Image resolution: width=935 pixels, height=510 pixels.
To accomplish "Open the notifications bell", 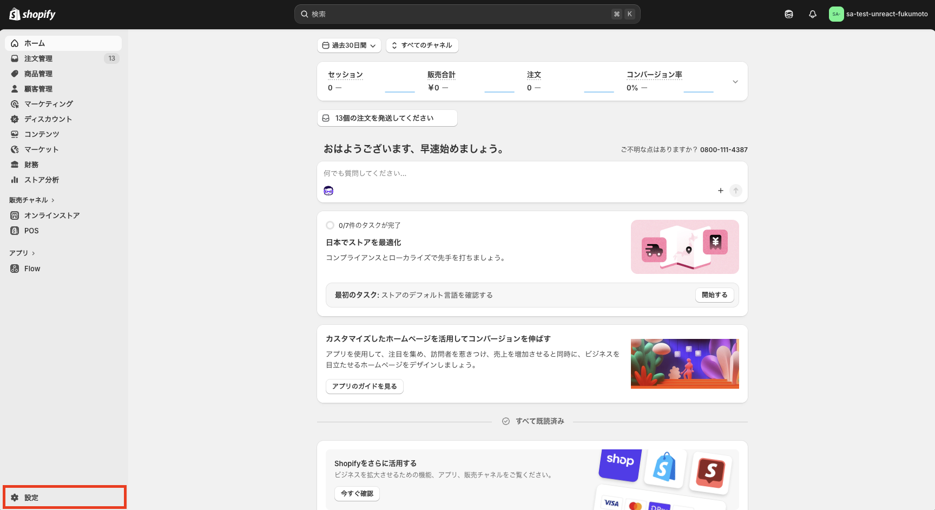I will (813, 15).
